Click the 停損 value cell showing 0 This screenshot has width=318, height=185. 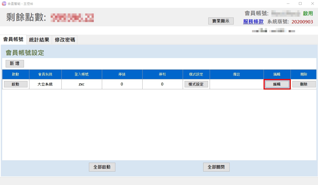122,84
